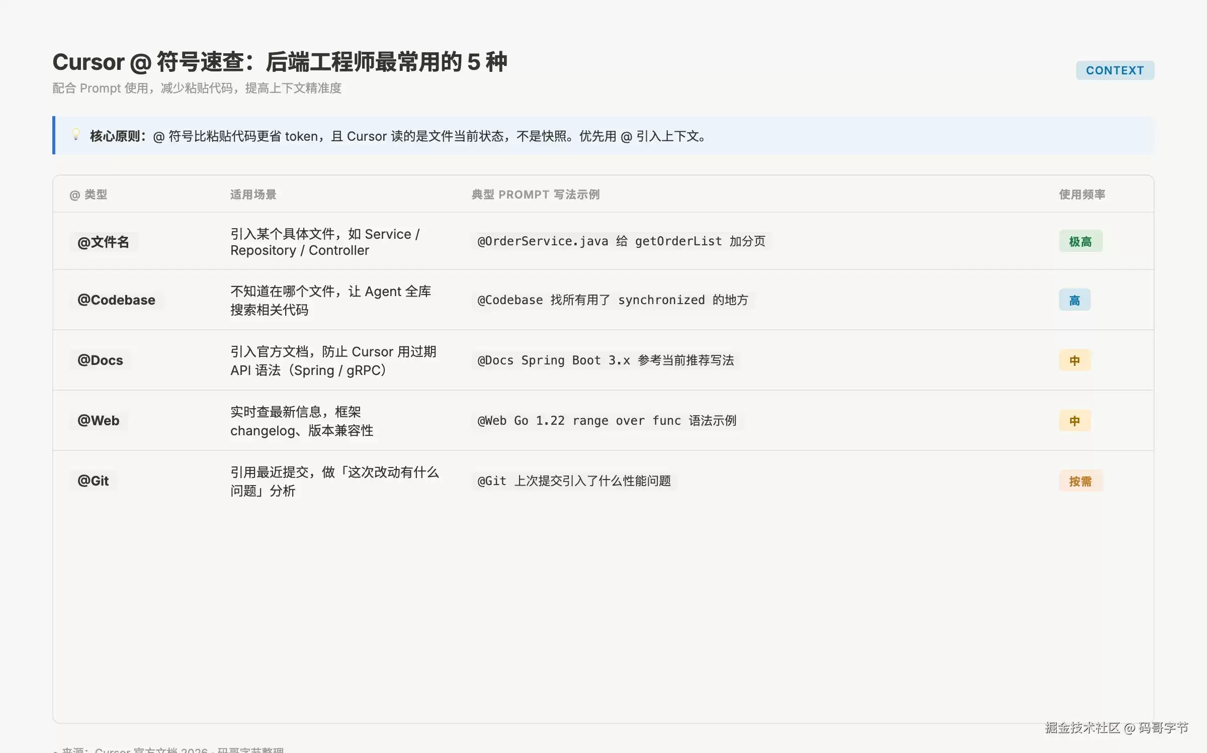
Task: Click the green '极高' frequency badge
Action: (x=1080, y=241)
